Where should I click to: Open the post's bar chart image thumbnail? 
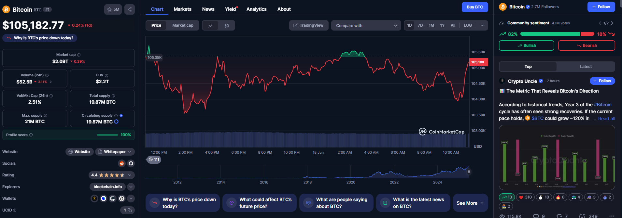(x=557, y=158)
